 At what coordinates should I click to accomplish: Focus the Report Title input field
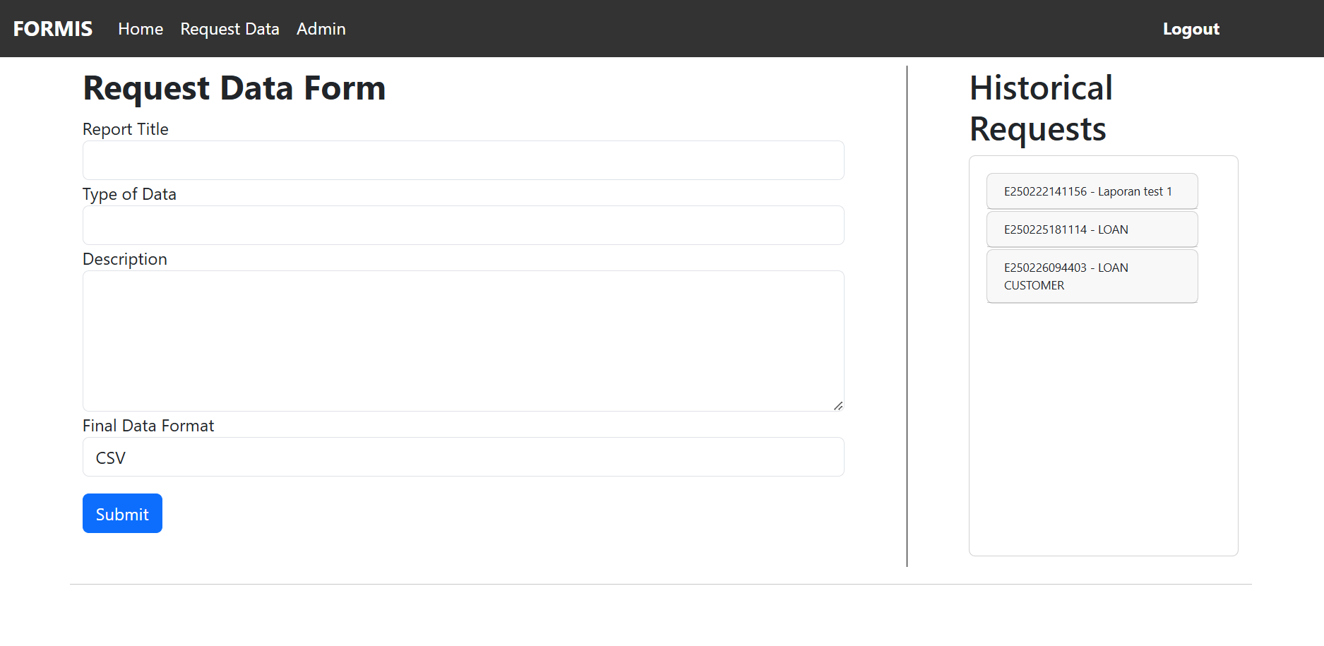point(463,160)
